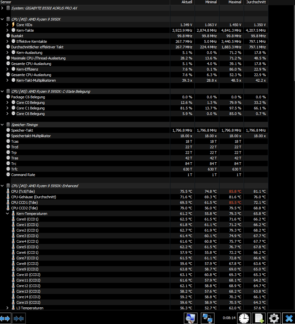Click the chip icon of System GIGABYTE B550I
The height and width of the screenshot is (324, 295).
click(x=8, y=8)
